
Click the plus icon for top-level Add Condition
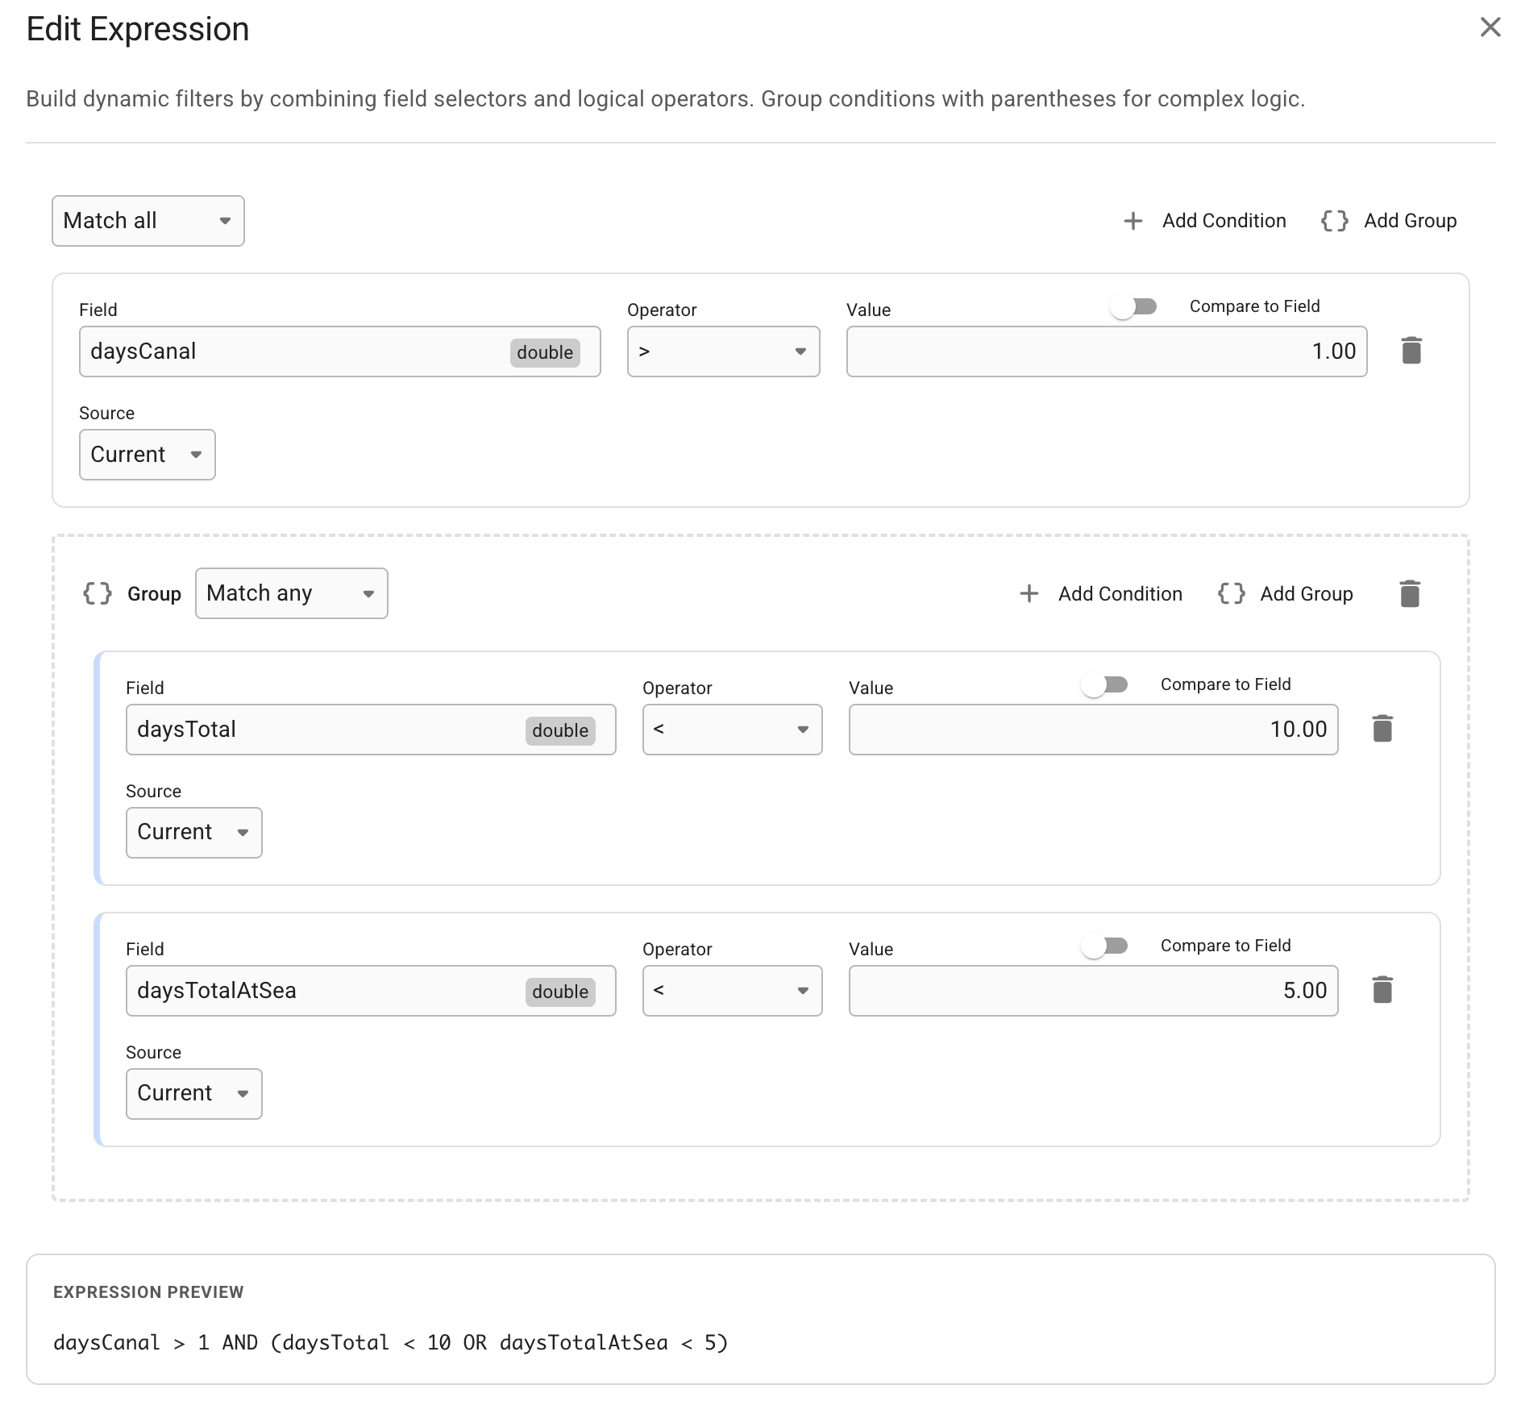(x=1133, y=221)
